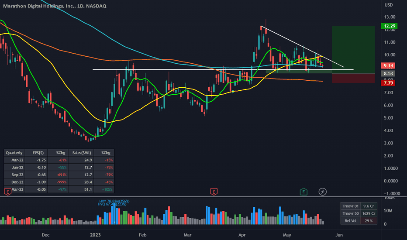Click the 0.0000 price axis label

coord(391,181)
